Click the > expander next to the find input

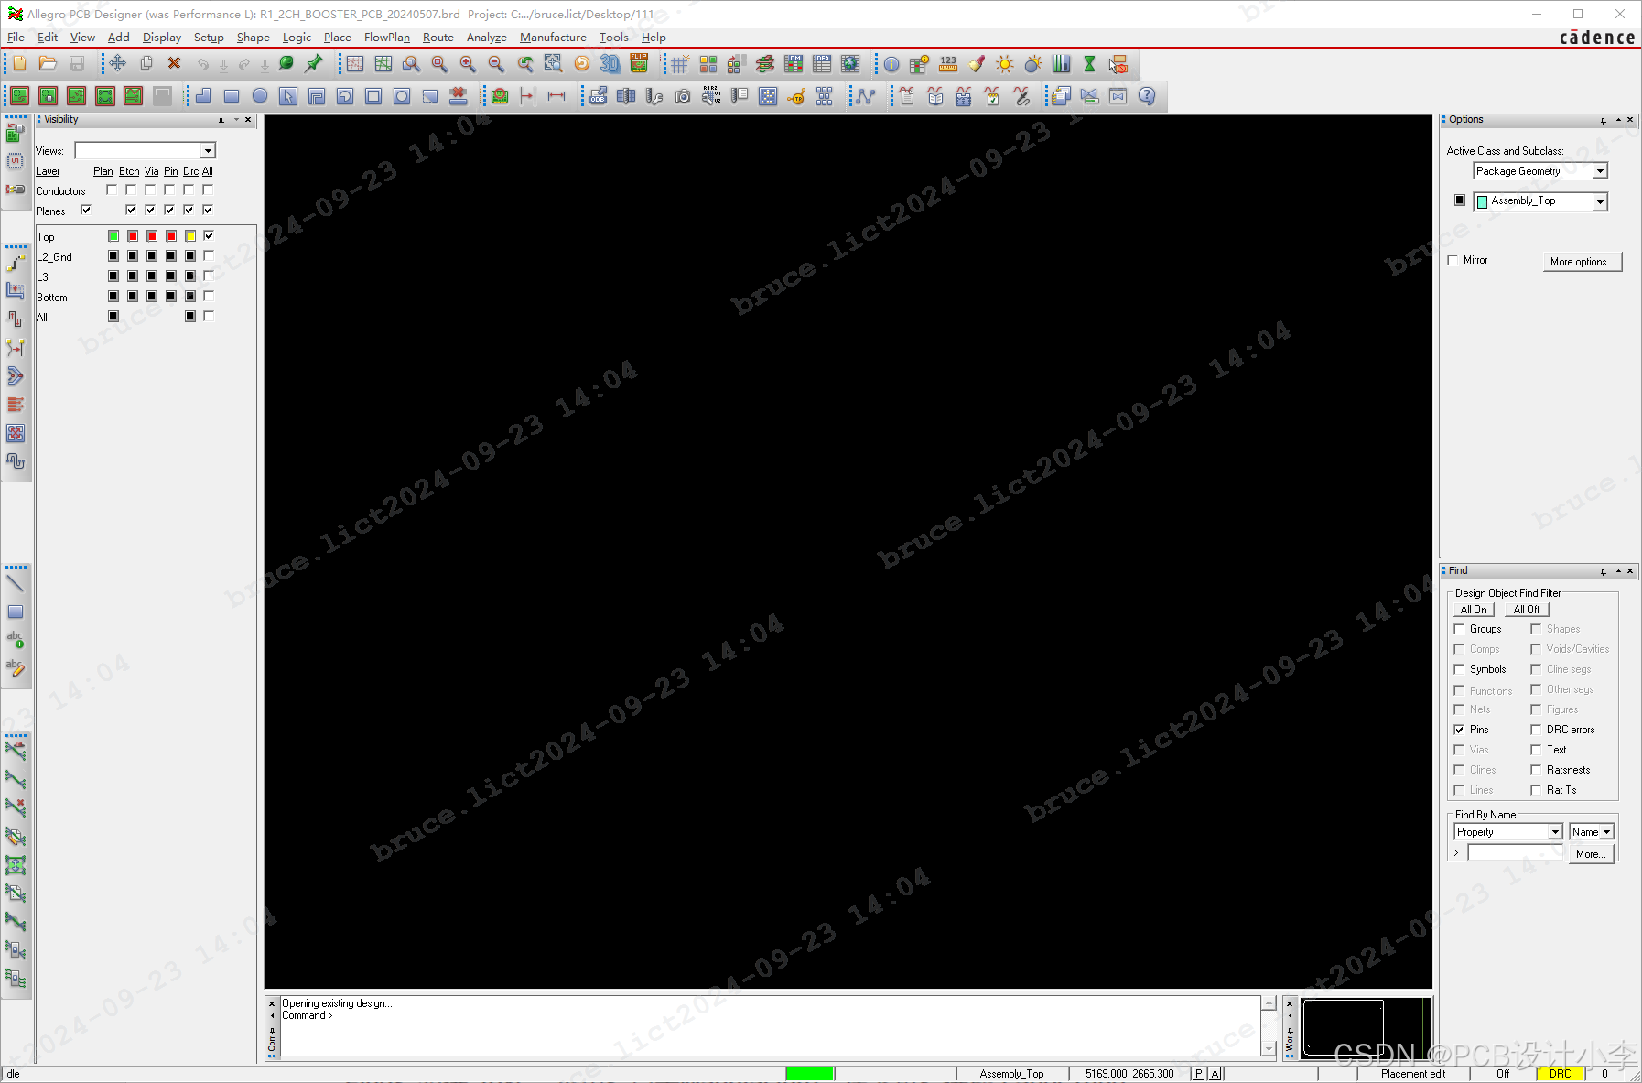(1456, 853)
